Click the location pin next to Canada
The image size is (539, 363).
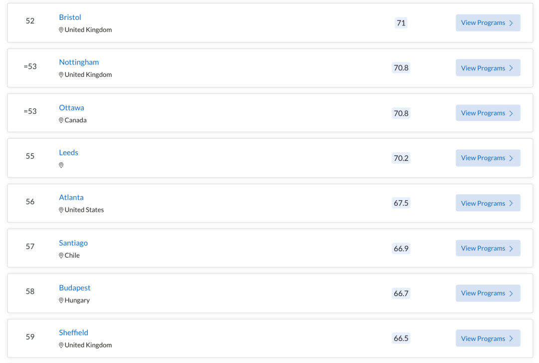61,120
